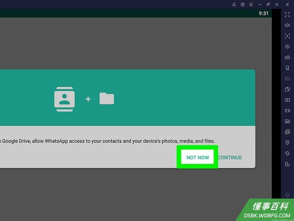294x221 pixels.
Task: Take a screenshot with the camera icon
Action: click(287, 100)
